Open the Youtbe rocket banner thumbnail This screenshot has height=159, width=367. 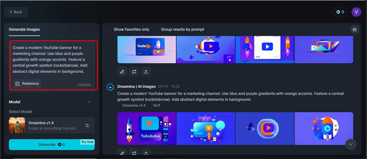[x=147, y=49]
